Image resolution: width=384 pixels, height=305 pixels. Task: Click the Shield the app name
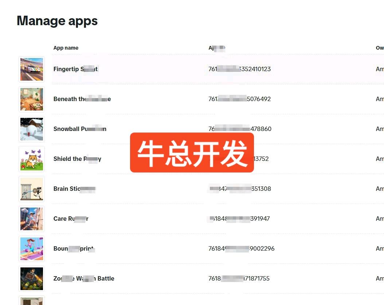(77, 159)
